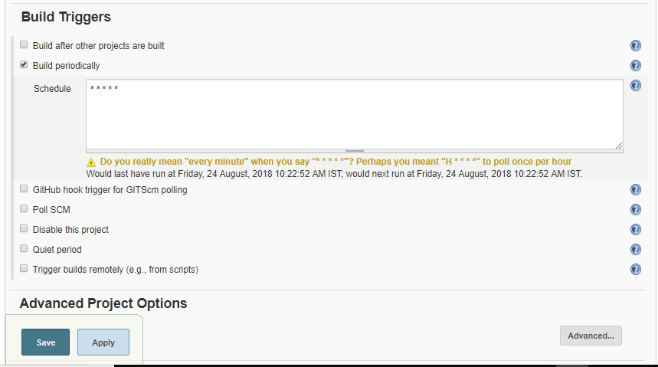The image size is (658, 367).
Task: Click inside the Schedule text area
Action: coord(354,115)
